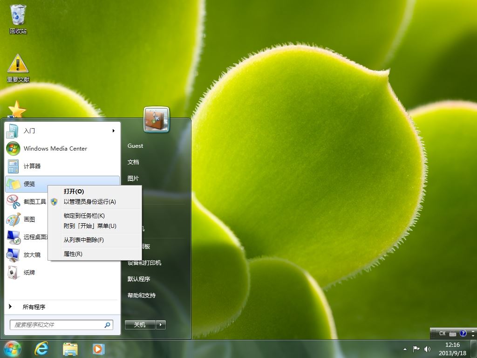Show hidden tray icons arrow

point(405,349)
